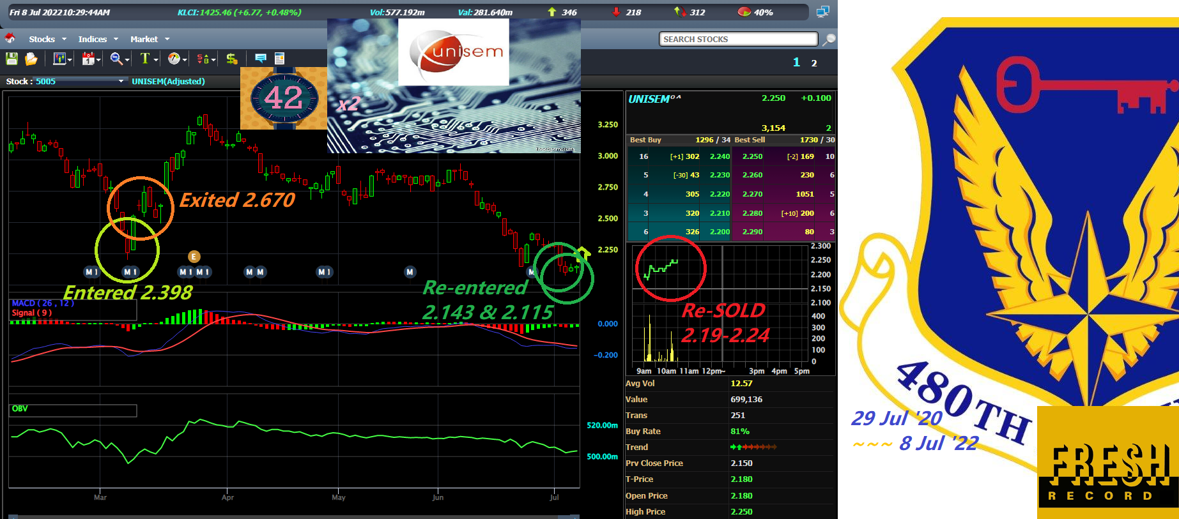Click in the Search Stocks field
Screen dimensions: 1179x519
pyautogui.click(x=738, y=39)
